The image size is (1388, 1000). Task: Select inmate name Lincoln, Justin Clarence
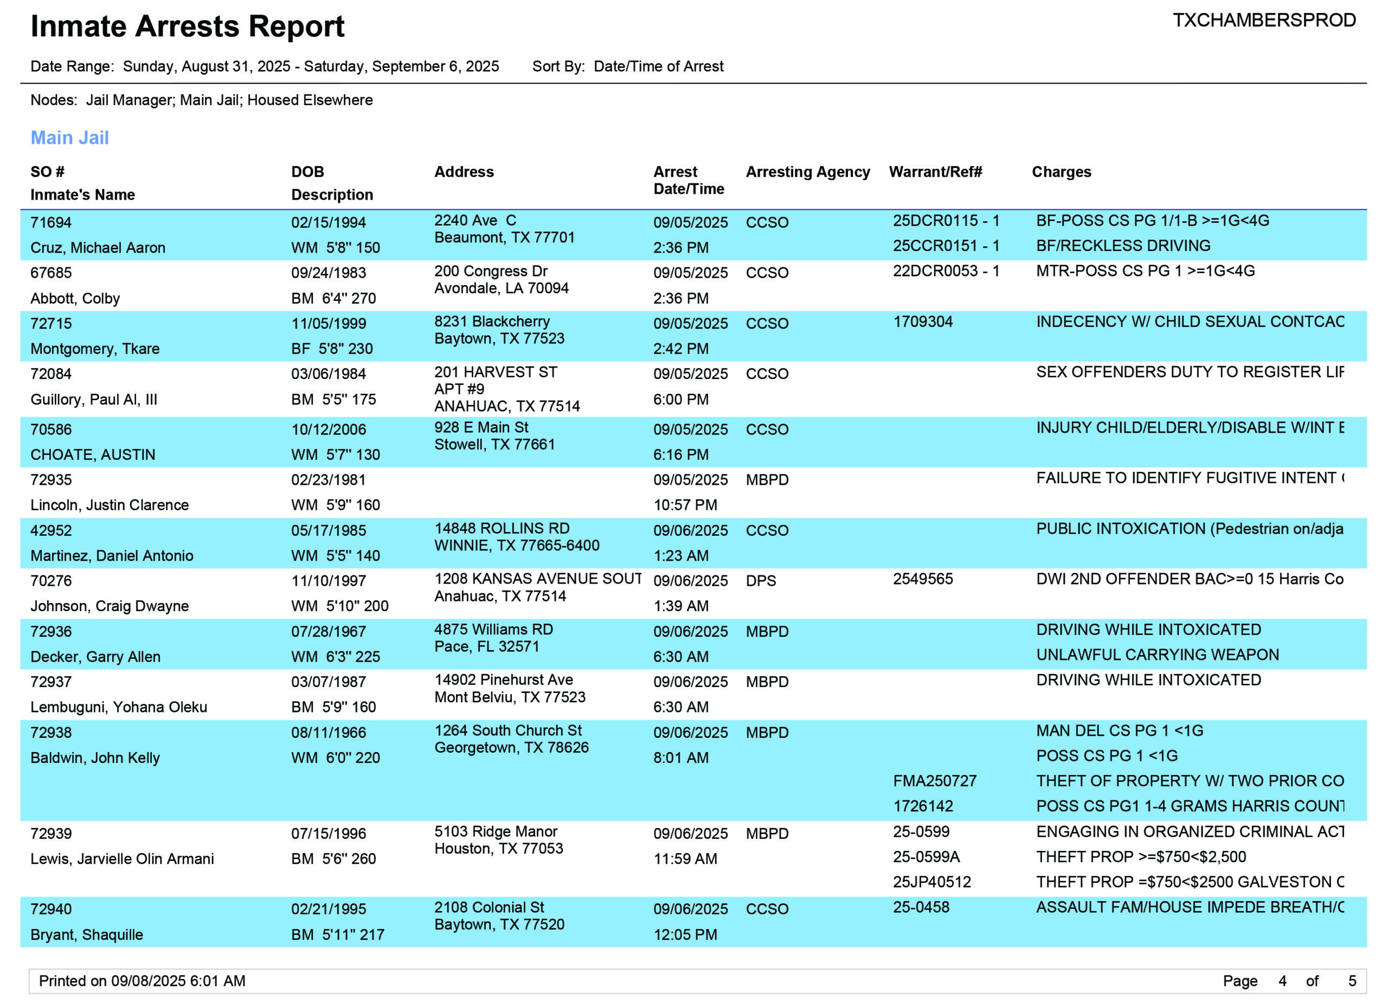coord(110,504)
